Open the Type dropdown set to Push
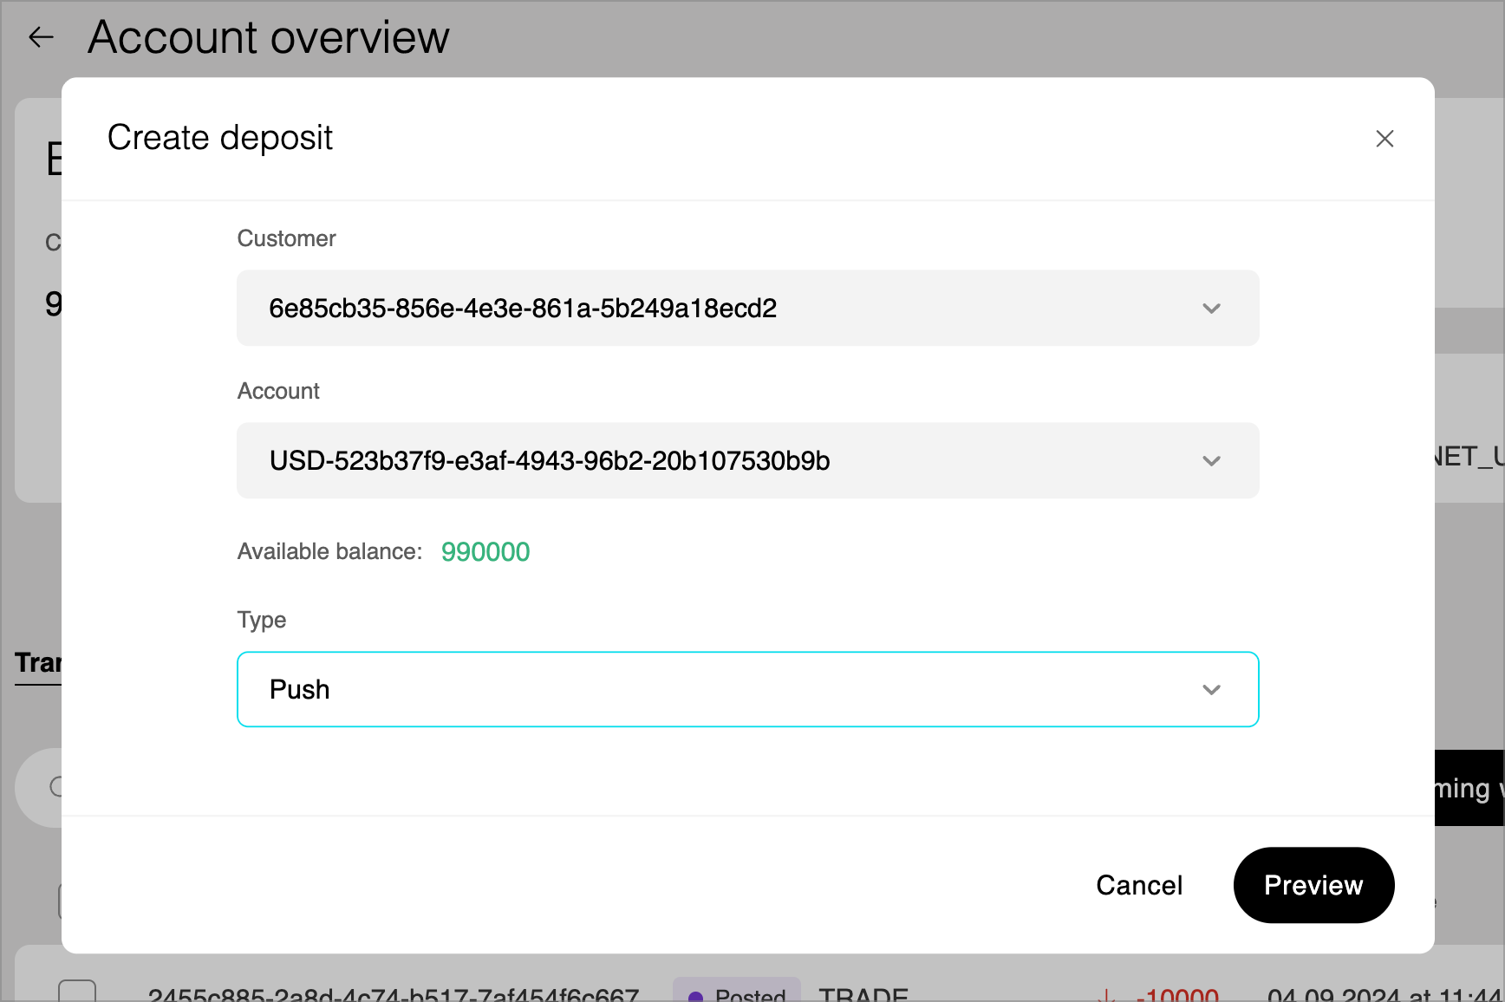The width and height of the screenshot is (1505, 1002). click(746, 690)
